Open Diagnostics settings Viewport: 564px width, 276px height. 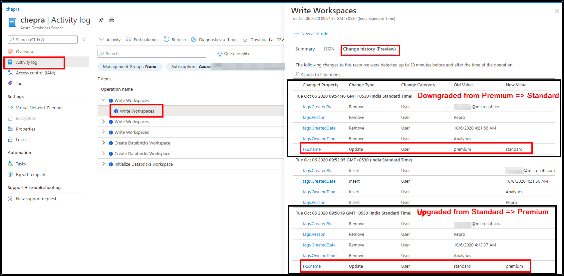(x=214, y=40)
